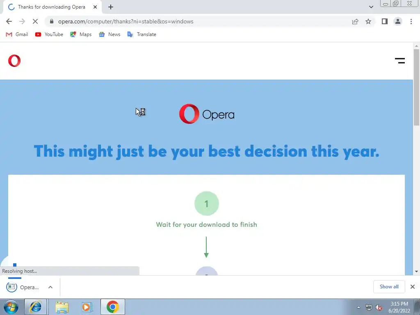Screen dimensions: 420x315
Task: Open Windows Explorer from taskbar
Action: (62, 307)
